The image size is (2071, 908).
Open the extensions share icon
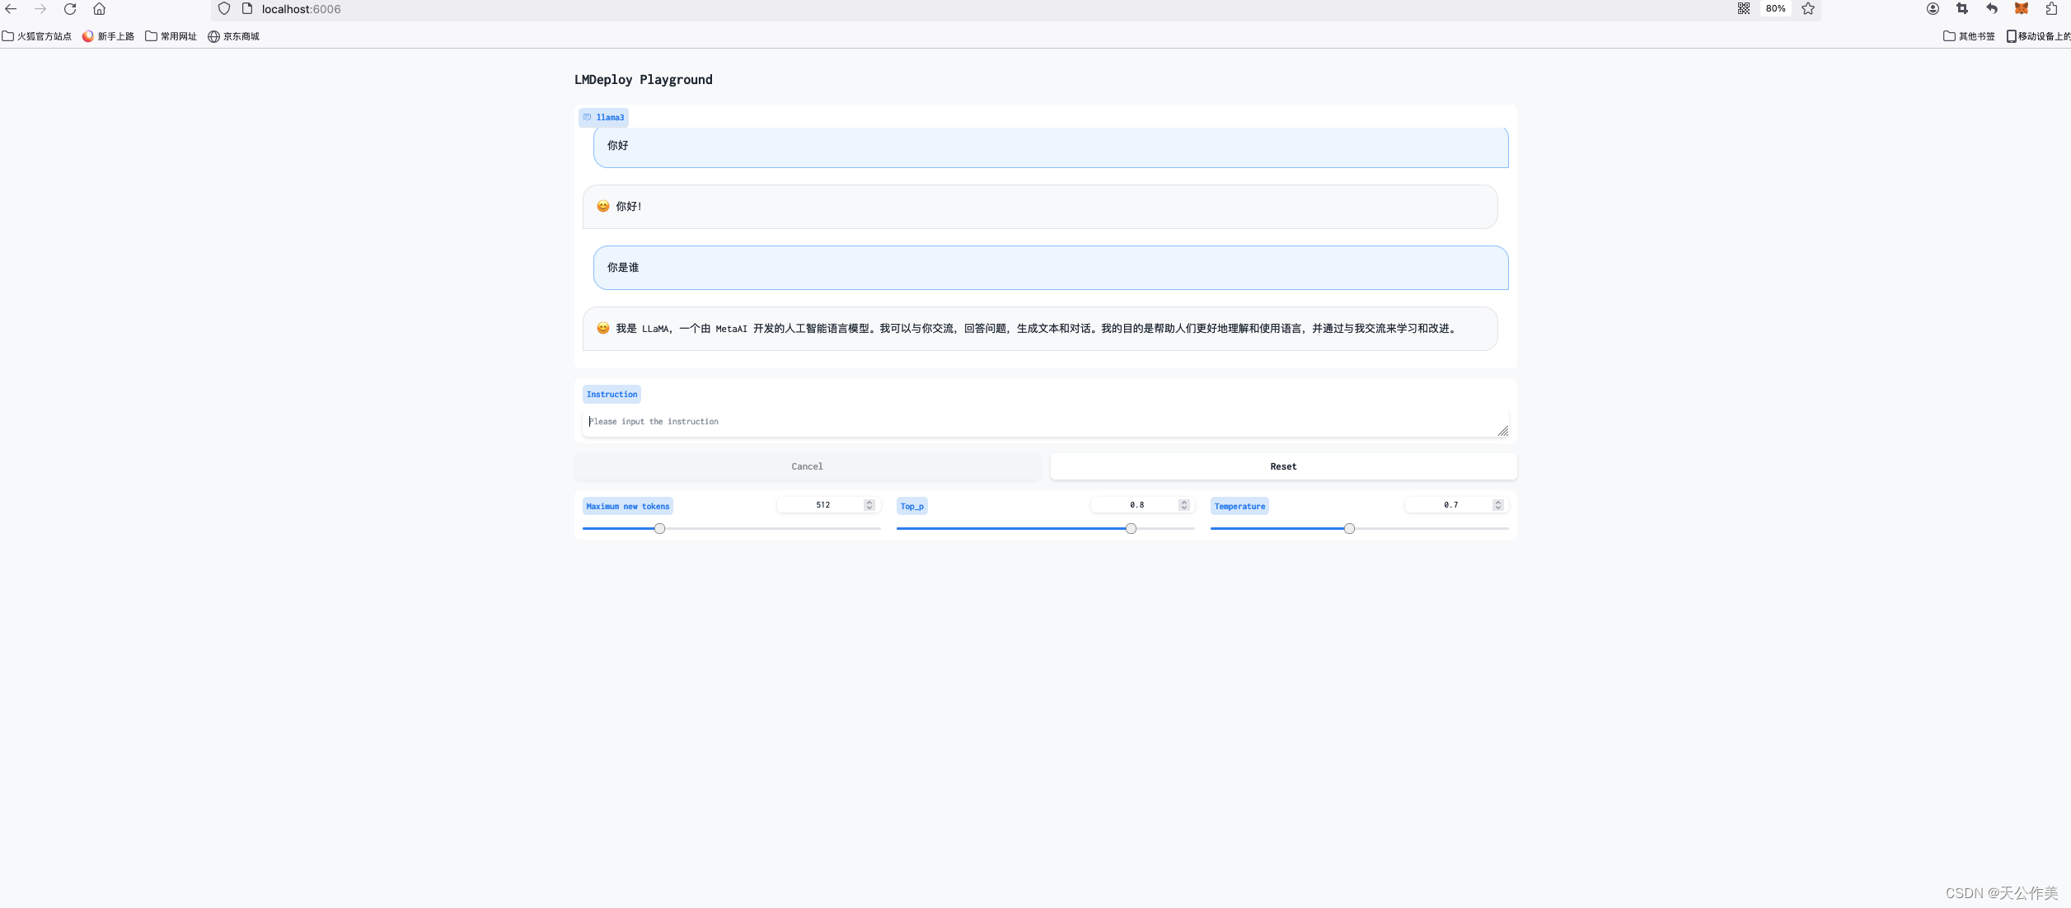click(x=2051, y=9)
